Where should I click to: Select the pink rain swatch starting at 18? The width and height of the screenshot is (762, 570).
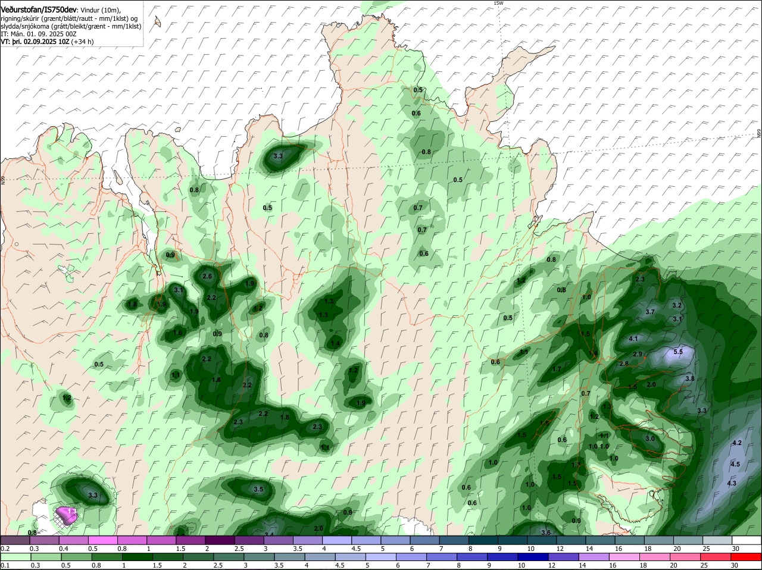click(654, 557)
